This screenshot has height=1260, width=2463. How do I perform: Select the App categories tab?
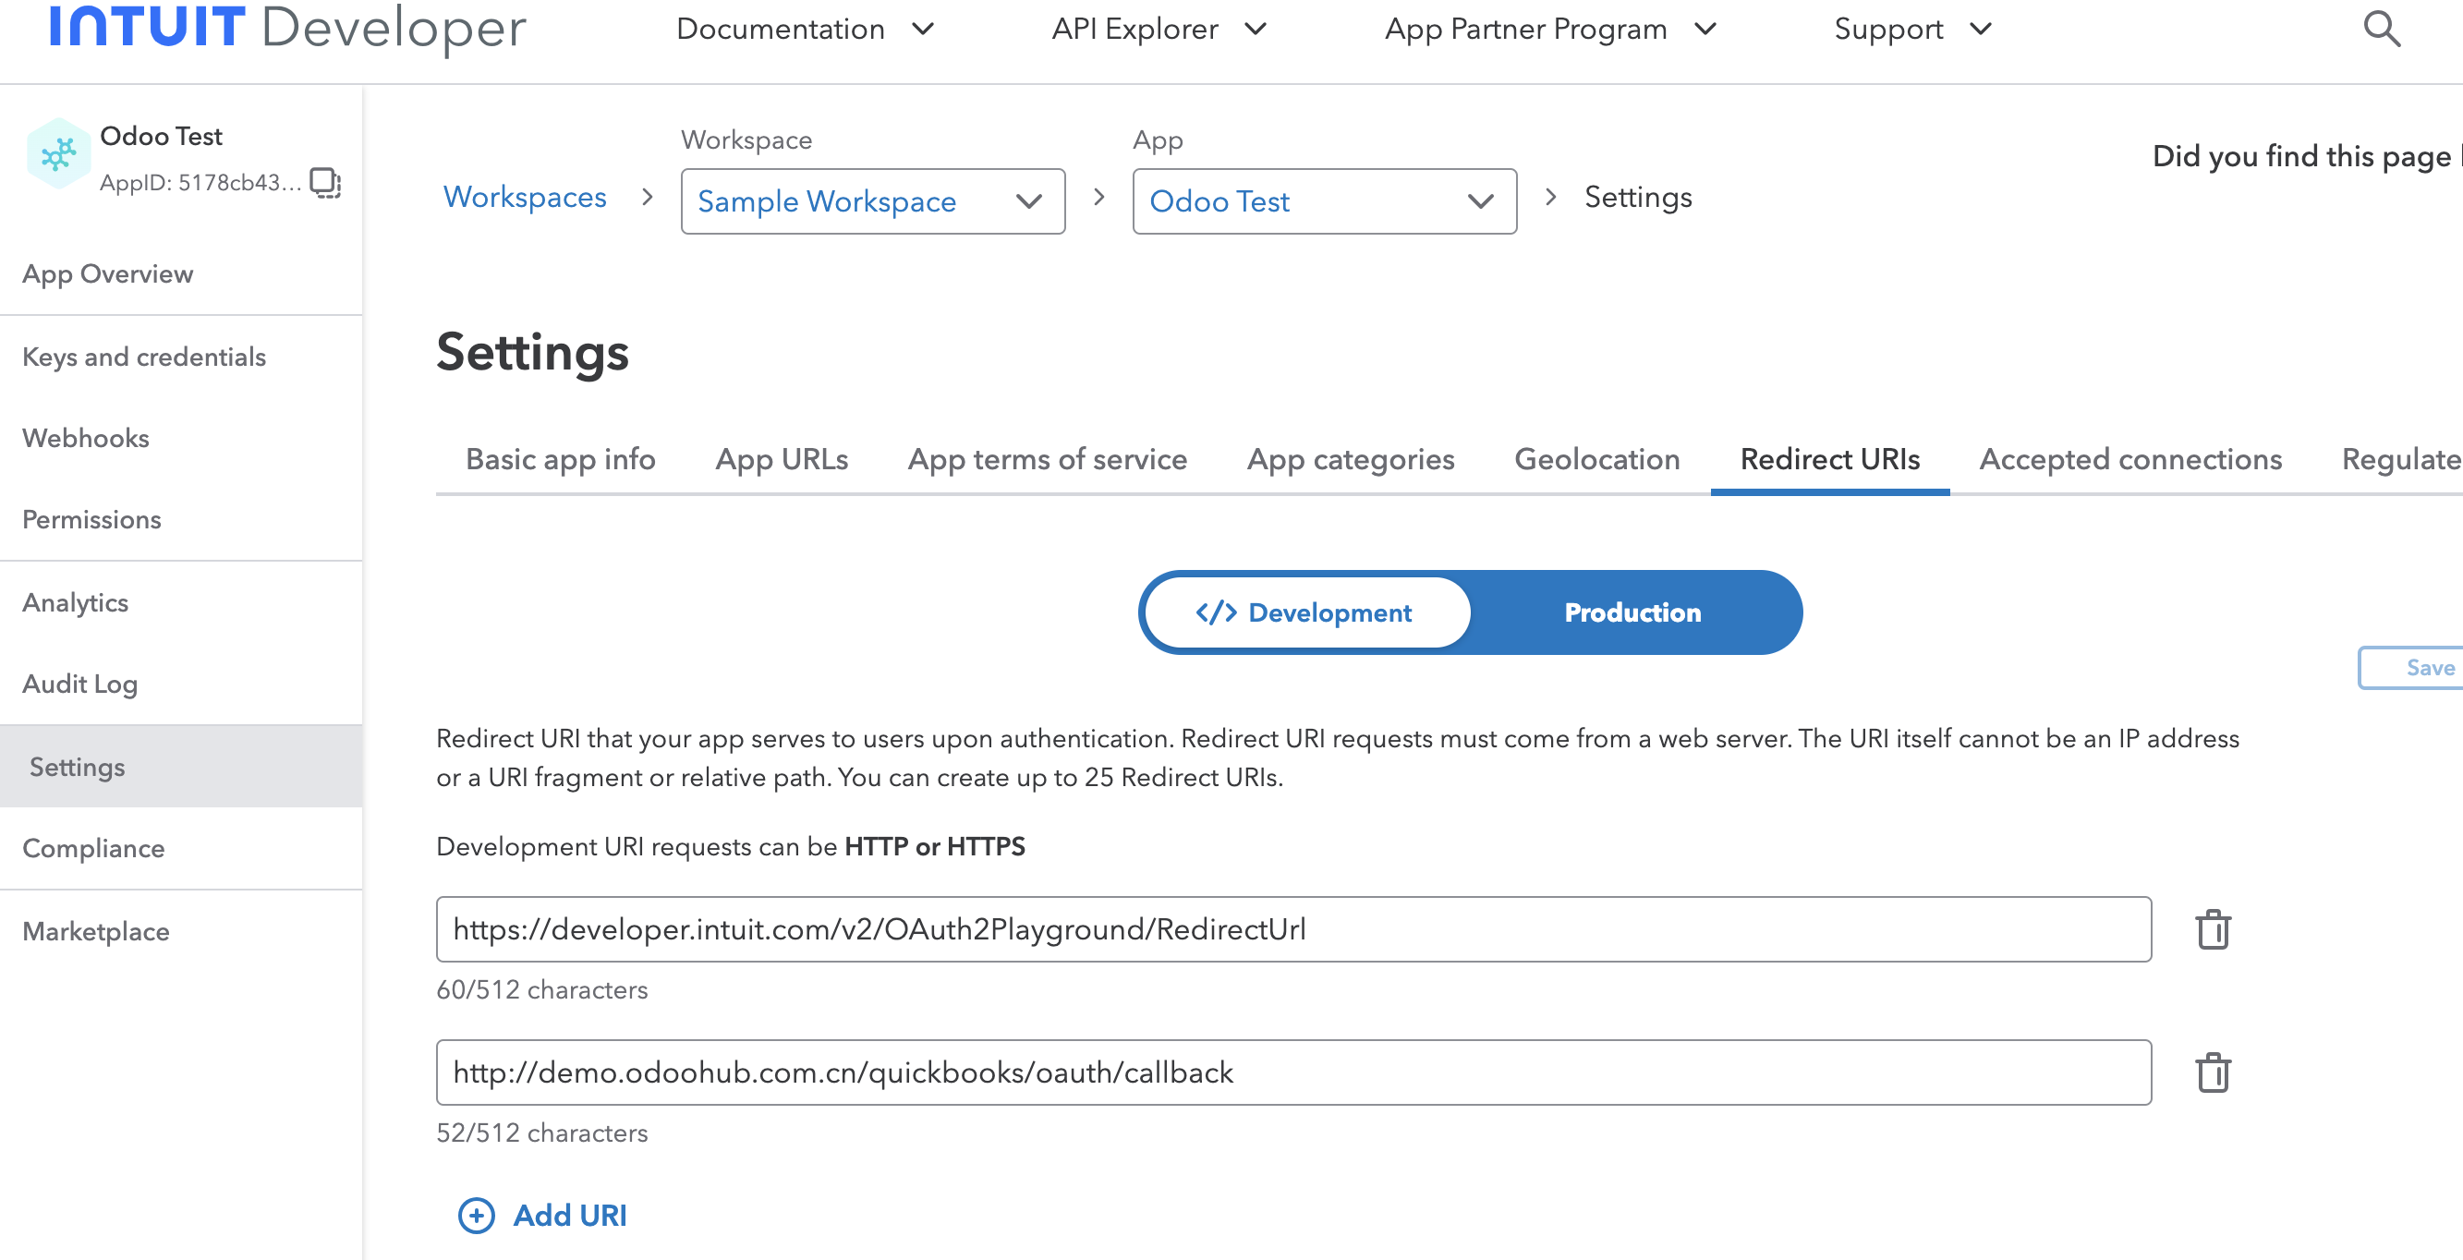coord(1350,459)
